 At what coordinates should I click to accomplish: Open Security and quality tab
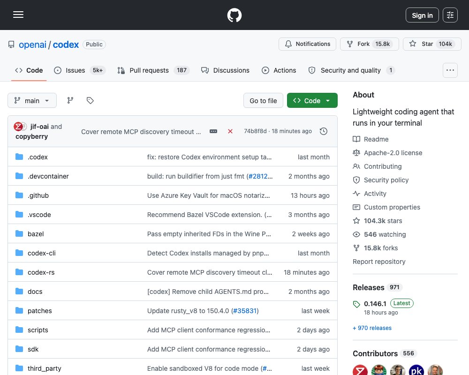pyautogui.click(x=352, y=70)
